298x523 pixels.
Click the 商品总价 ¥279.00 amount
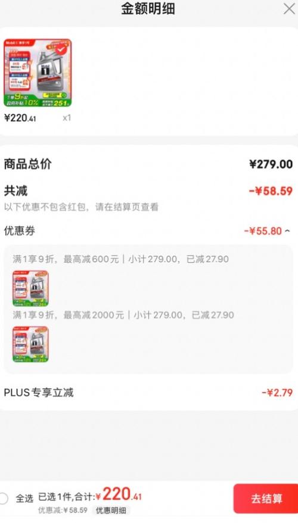(x=271, y=164)
